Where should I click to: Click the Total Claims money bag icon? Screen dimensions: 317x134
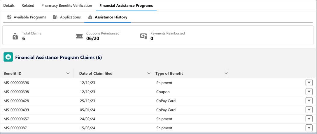pyautogui.click(x=15, y=36)
